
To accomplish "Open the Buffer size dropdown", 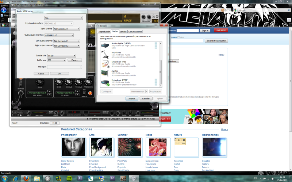I will click(x=57, y=60).
